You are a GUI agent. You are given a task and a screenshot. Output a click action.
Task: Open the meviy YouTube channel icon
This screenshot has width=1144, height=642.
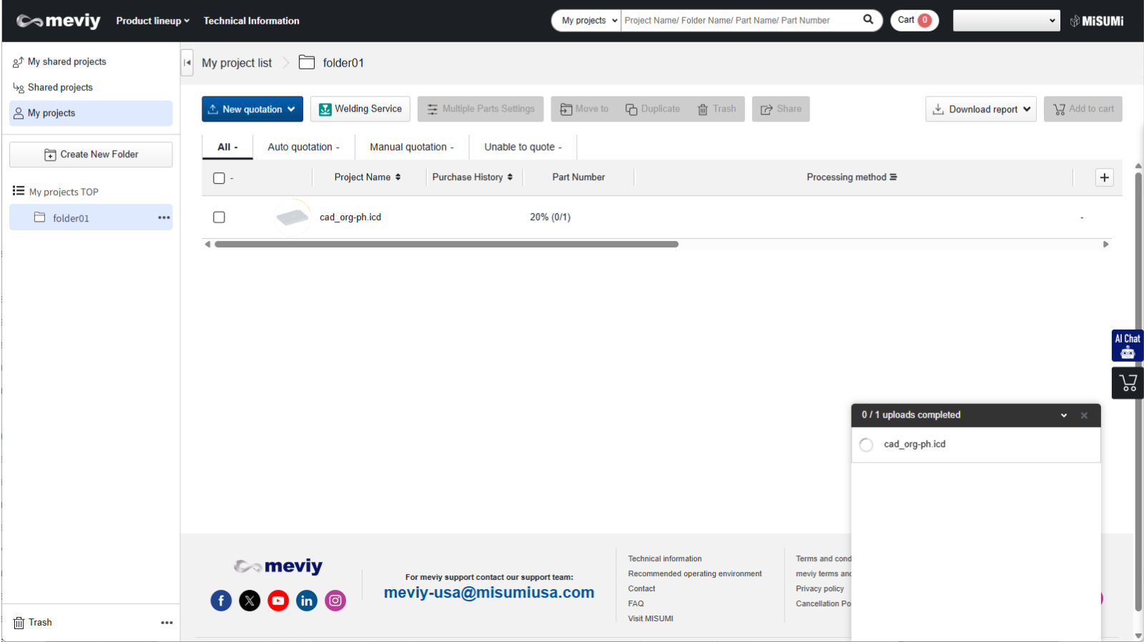point(278,601)
